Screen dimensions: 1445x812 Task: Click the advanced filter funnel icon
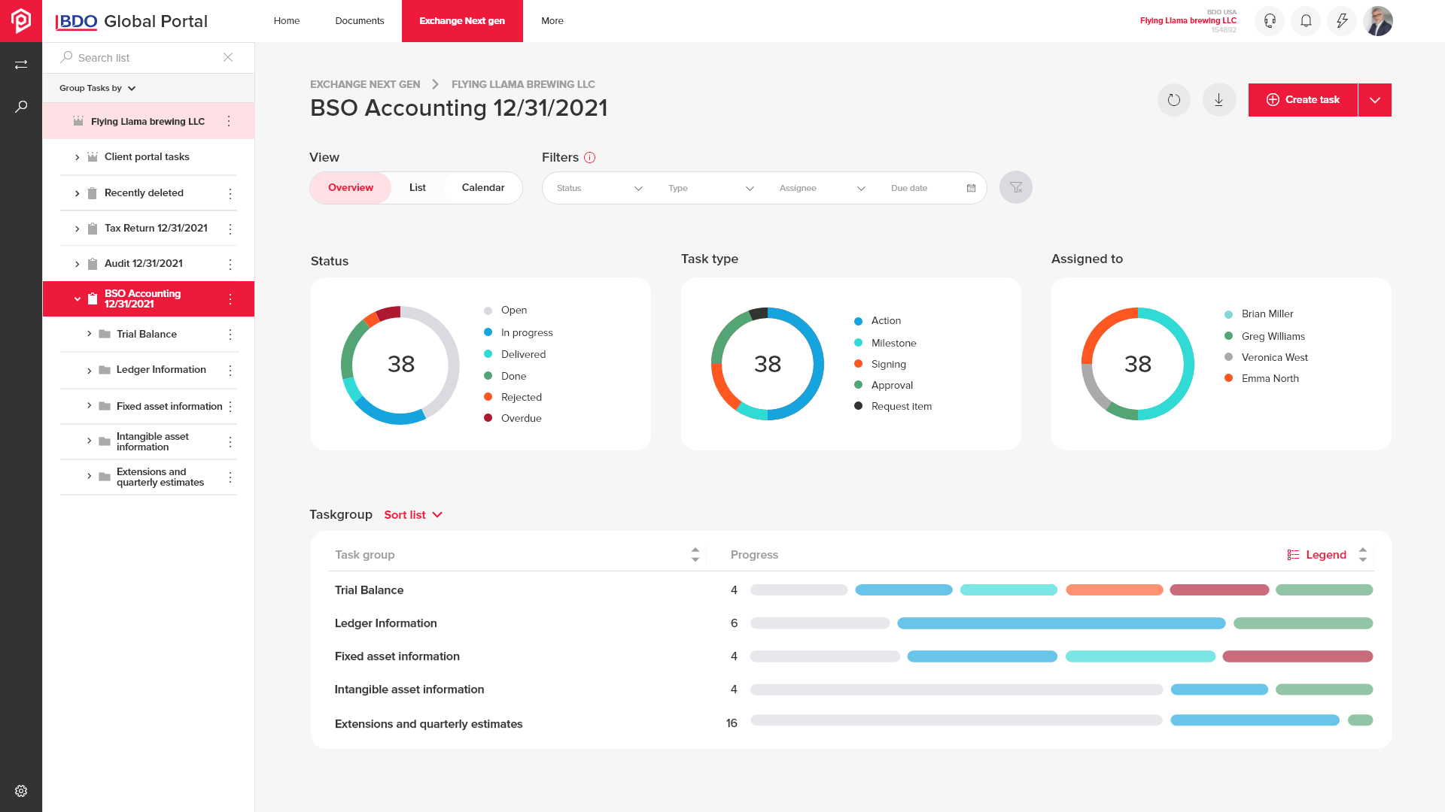point(1015,187)
